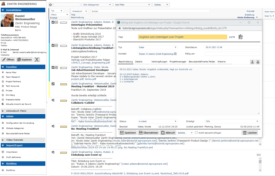Screen dimensions: 275x176
Task: Toggle task checkbox for Job Advertisement Developer
Action: tap(53, 67)
